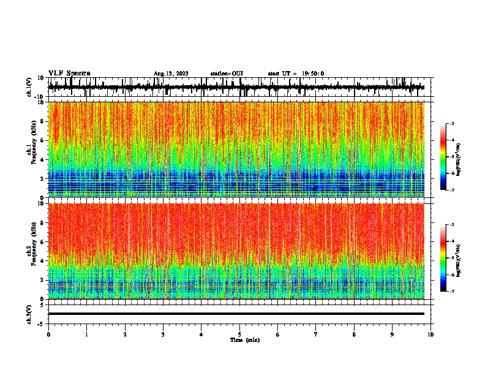Click the "VLF Spectra" title text
This screenshot has width=485, height=375.
pos(69,73)
